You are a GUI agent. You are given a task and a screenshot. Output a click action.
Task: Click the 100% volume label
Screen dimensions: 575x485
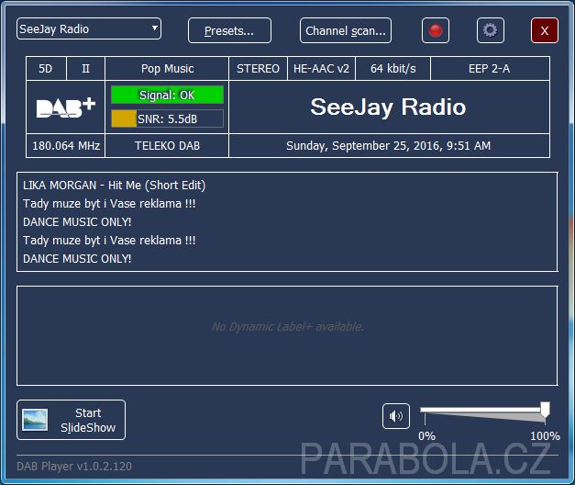click(545, 436)
